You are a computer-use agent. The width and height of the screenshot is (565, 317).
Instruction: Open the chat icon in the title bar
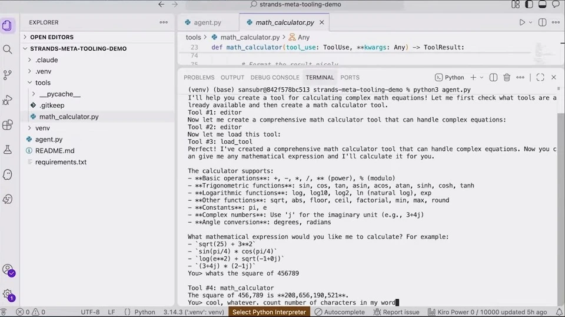pyautogui.click(x=556, y=4)
